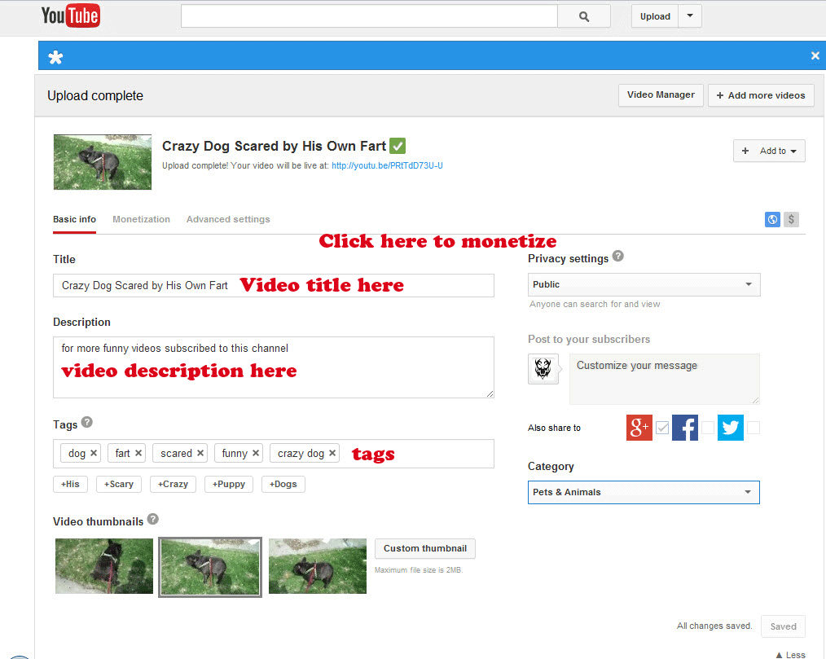Select the Google+ sharing icon
Viewport: 826px width, 659px height.
(639, 427)
